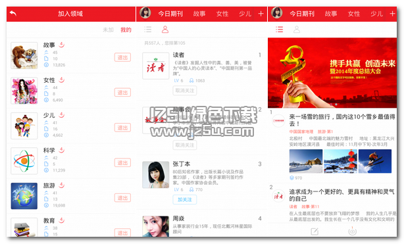The width and height of the screenshot is (404, 244).
Task: Click the hot flame icon beside 教育
Action: 62,220
